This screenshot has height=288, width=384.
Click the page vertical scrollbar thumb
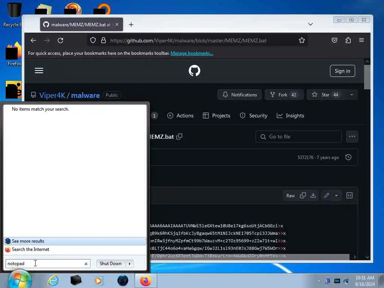point(367,77)
